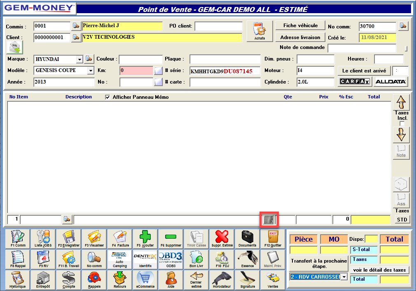This screenshot has width=416, height=291.
Task: Open the F9 RV calendar
Action: [43, 259]
